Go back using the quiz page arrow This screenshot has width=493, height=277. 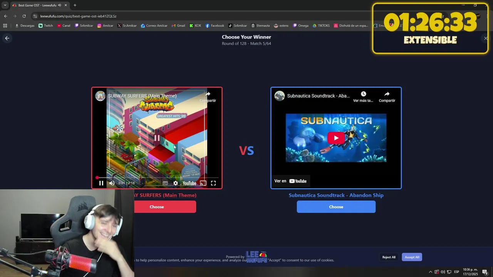tap(7, 38)
